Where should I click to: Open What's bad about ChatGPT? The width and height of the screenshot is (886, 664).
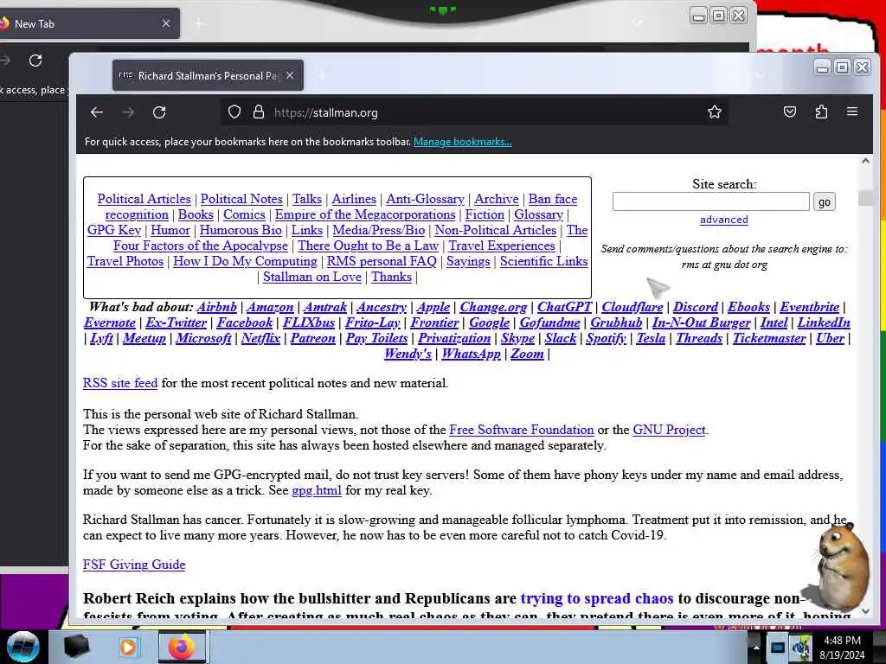[x=564, y=307]
